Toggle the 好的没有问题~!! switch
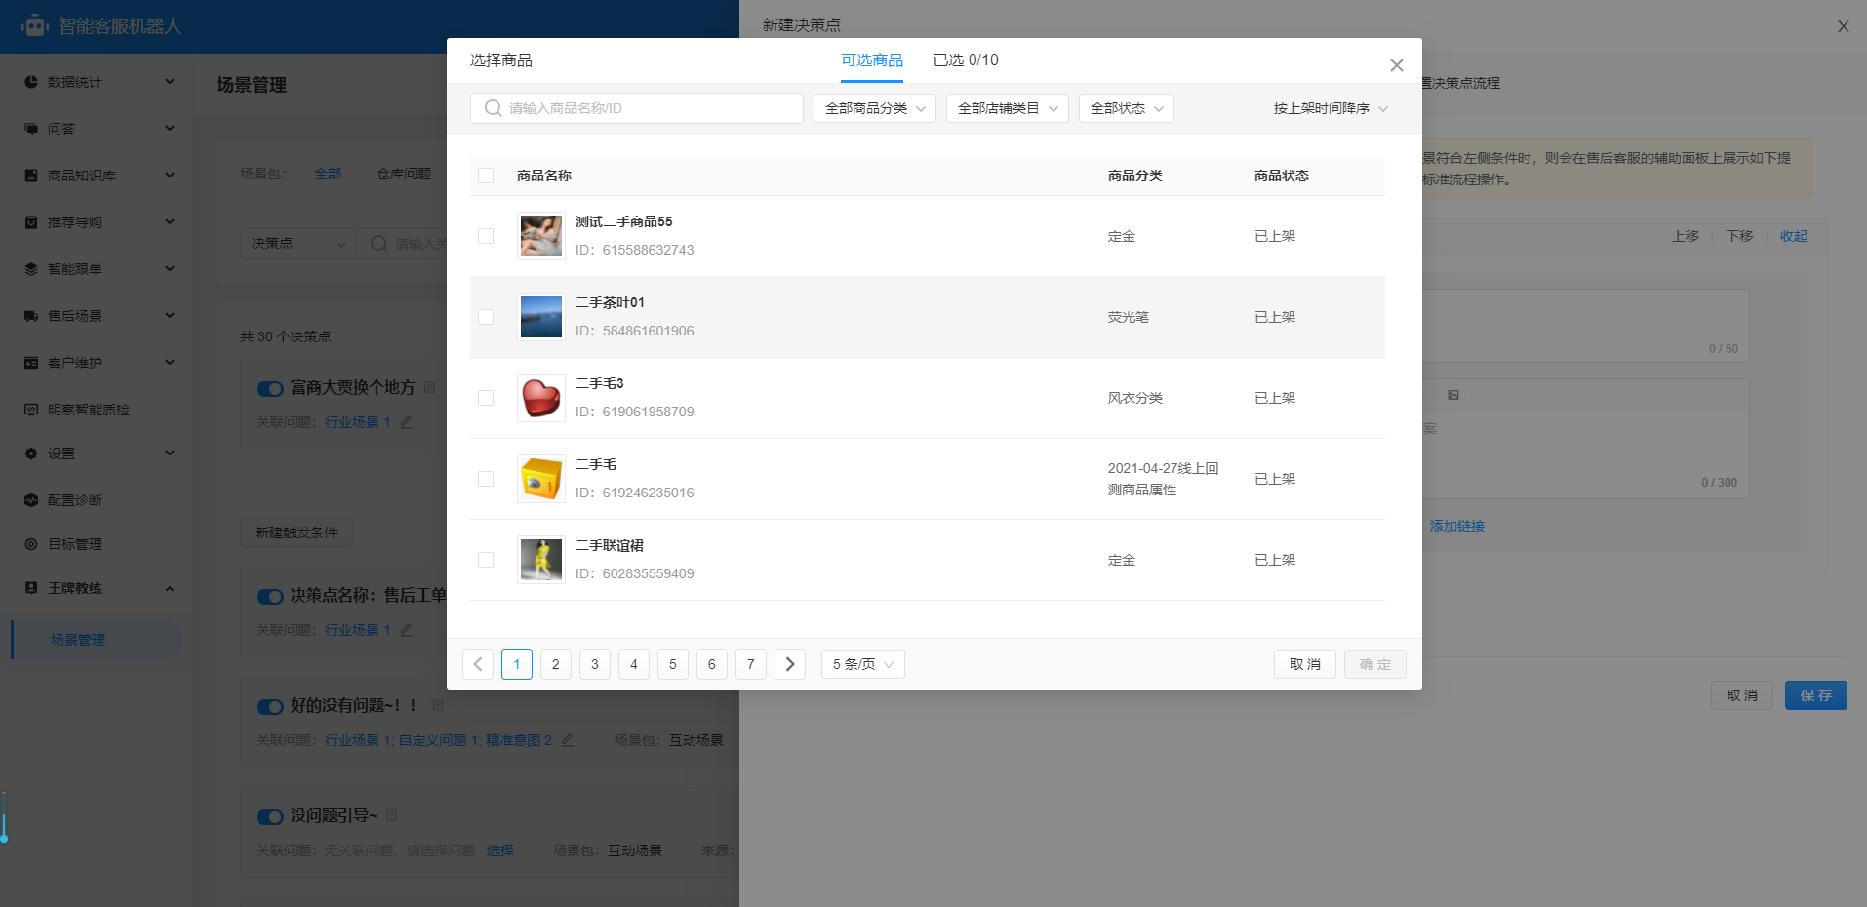The width and height of the screenshot is (1867, 907). [x=270, y=706]
